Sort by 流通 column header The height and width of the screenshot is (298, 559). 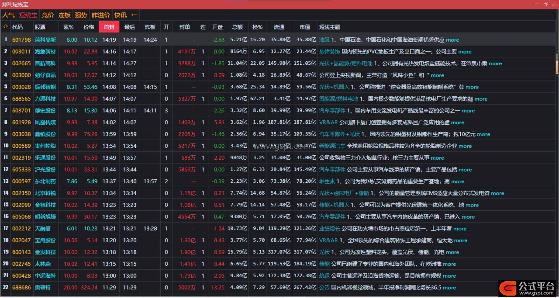pos(279,27)
